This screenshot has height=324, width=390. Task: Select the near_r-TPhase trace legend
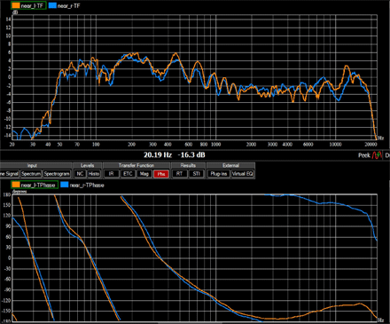(82, 185)
